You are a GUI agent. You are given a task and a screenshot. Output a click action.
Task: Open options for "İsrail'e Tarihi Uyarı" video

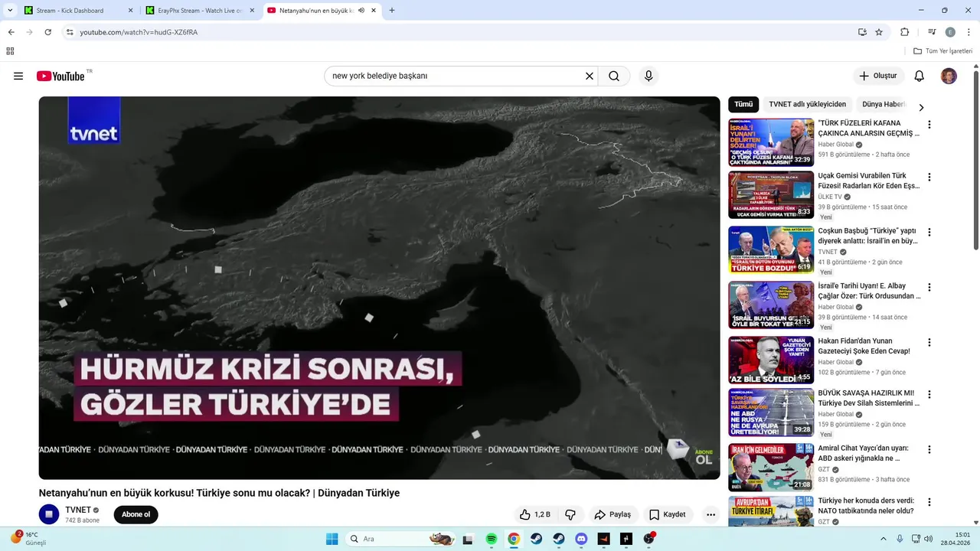[x=929, y=287]
